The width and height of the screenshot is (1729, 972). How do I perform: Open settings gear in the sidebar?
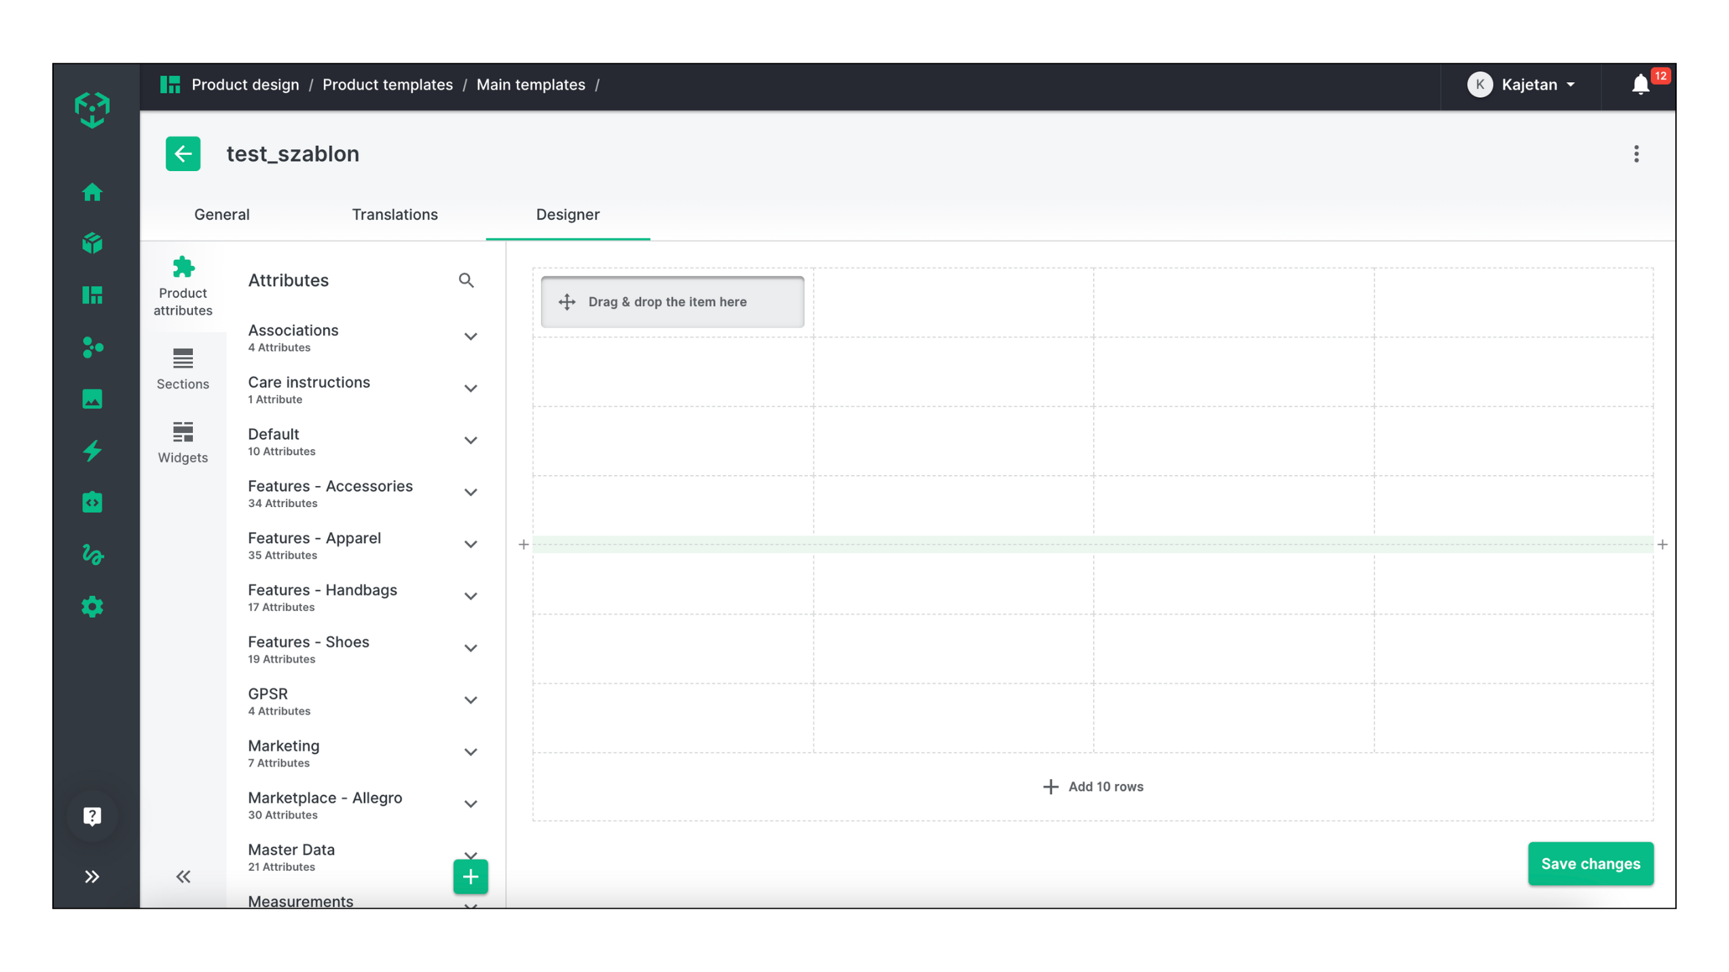(92, 606)
